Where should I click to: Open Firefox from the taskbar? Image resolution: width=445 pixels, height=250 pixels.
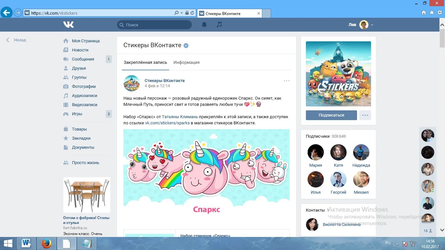(47, 243)
